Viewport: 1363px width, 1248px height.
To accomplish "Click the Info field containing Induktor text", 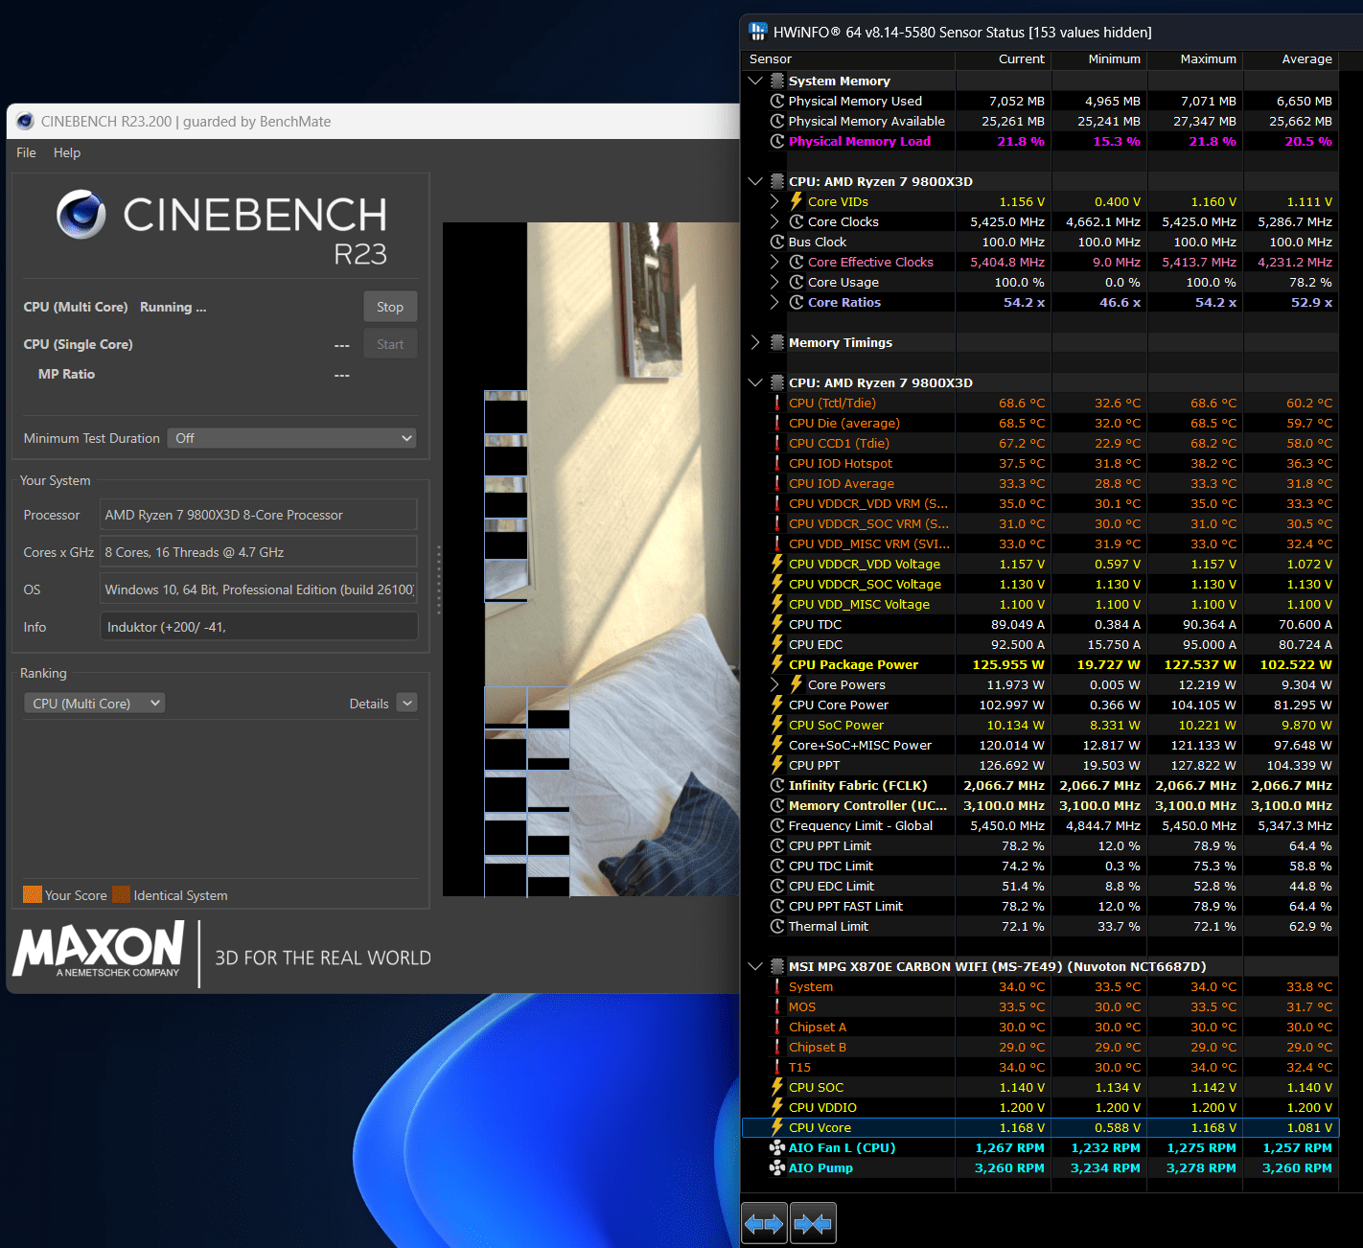I will click(259, 627).
